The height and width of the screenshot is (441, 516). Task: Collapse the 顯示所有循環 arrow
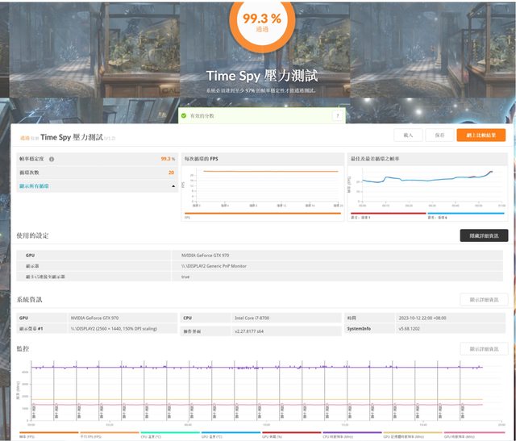pos(173,186)
